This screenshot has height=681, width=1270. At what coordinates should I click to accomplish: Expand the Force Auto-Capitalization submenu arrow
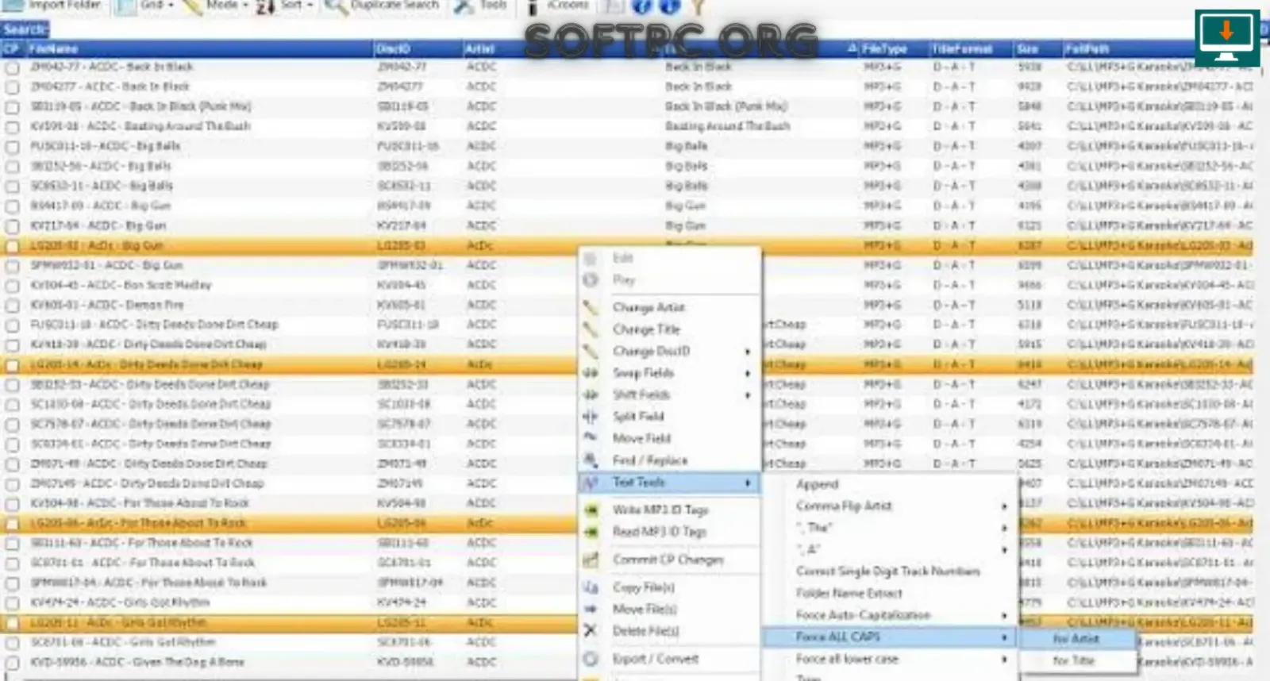(x=1004, y=616)
